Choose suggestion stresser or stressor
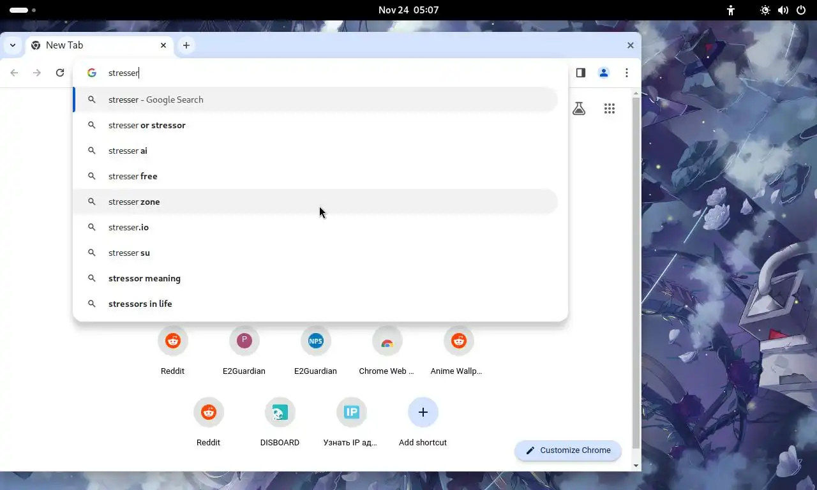This screenshot has width=817, height=490. (315, 125)
